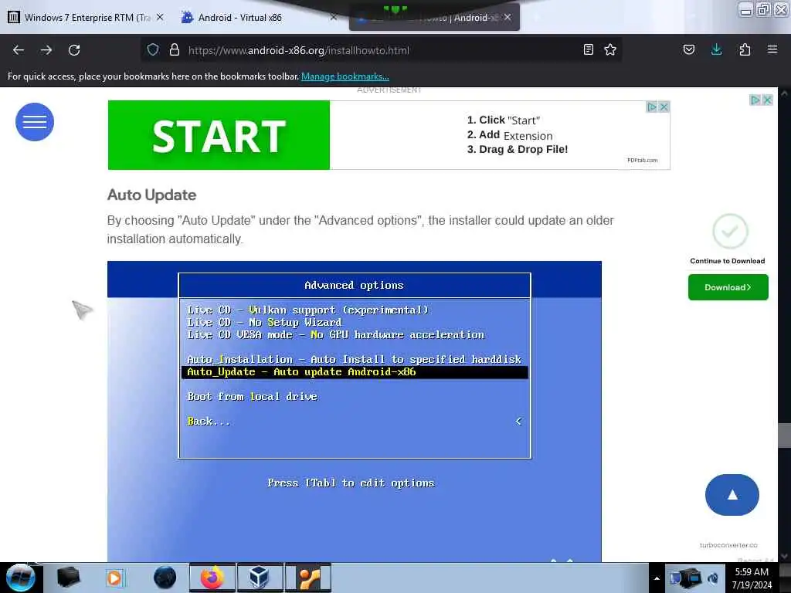This screenshot has width=791, height=593.
Task: Click the blue scroll-to-top arrow button
Action: point(732,495)
